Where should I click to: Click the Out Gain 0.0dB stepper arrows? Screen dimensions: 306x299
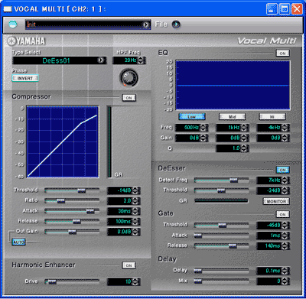[135, 232]
